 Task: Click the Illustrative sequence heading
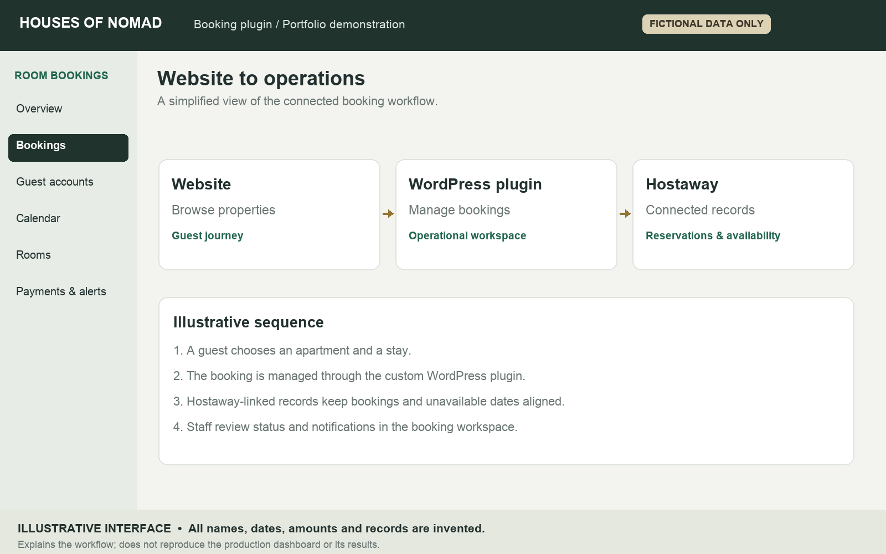point(248,322)
